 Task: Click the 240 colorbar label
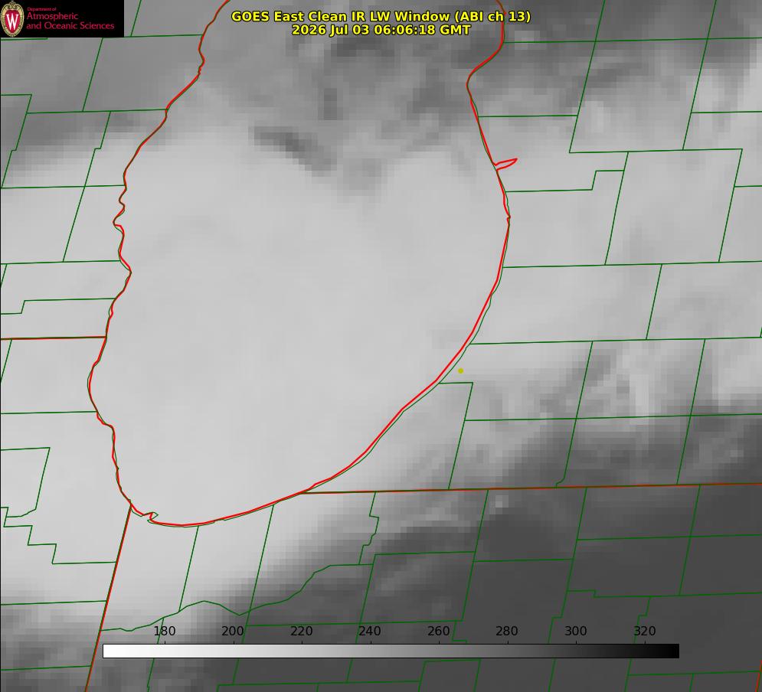coord(370,631)
